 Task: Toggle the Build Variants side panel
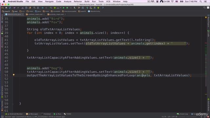(x=2, y=92)
